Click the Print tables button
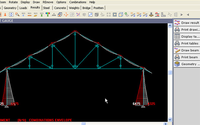 tap(187, 43)
